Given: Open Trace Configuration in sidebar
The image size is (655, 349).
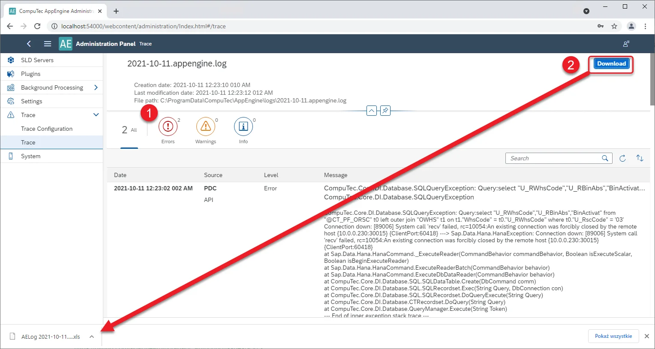Looking at the screenshot, I should [47, 129].
